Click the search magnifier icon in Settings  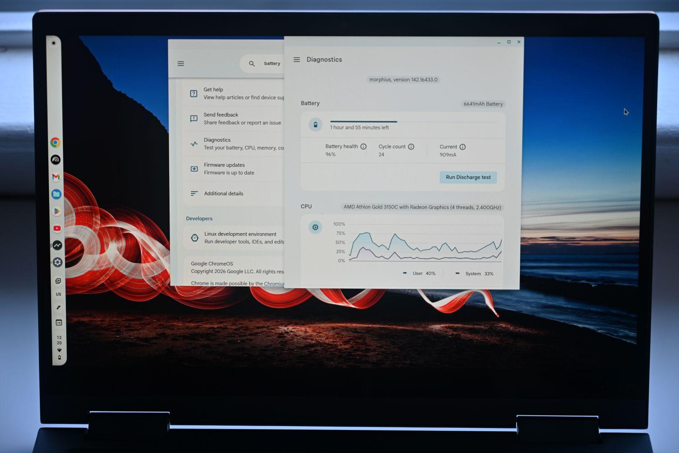click(252, 64)
